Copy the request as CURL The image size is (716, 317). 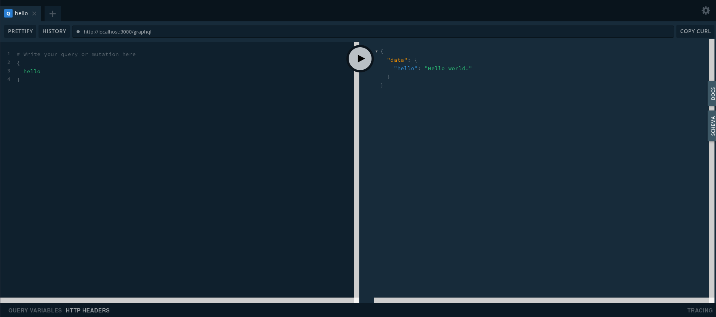coord(695,31)
